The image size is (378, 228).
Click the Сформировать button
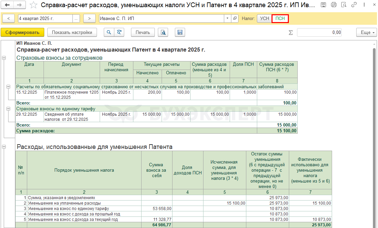pos(22,33)
